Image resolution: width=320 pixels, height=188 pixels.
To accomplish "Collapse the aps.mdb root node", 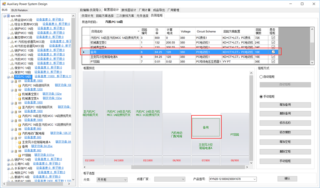I will pyautogui.click(x=4, y=16).
